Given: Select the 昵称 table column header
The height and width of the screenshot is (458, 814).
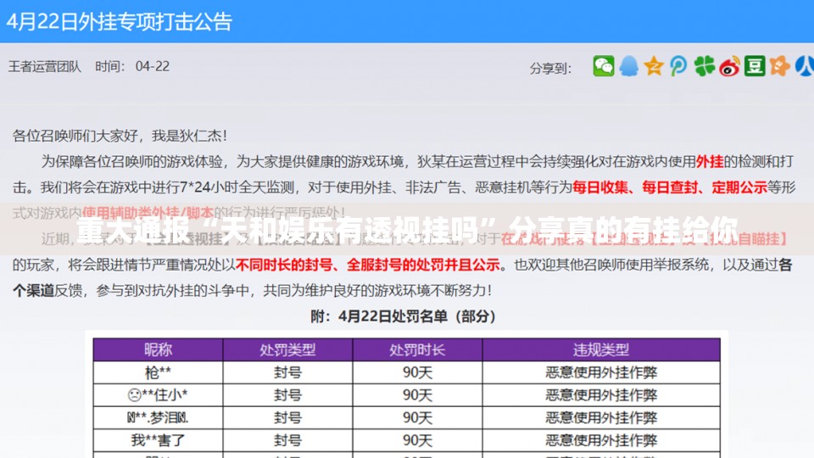Looking at the screenshot, I should [158, 349].
